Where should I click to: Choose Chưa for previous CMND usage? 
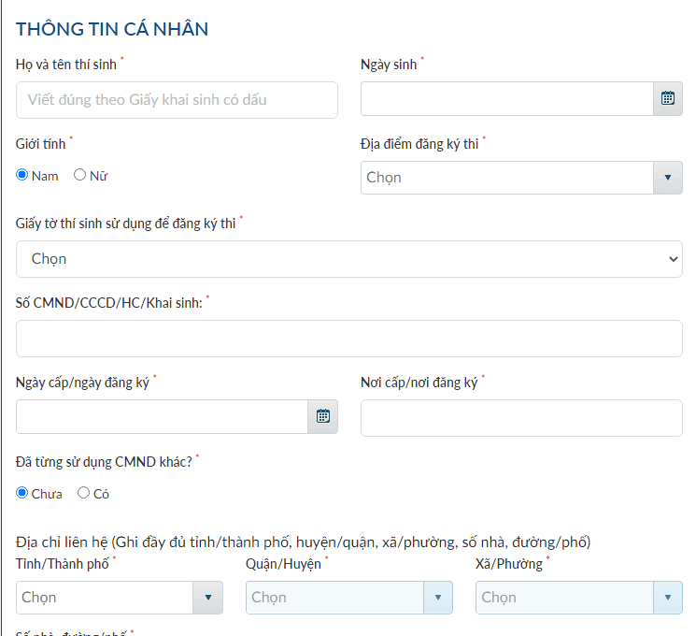click(21, 493)
